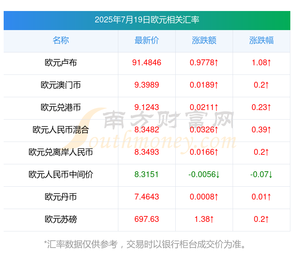Click the 欧元人民币中间价 row name
This screenshot has height=256, width=294.
click(61, 175)
